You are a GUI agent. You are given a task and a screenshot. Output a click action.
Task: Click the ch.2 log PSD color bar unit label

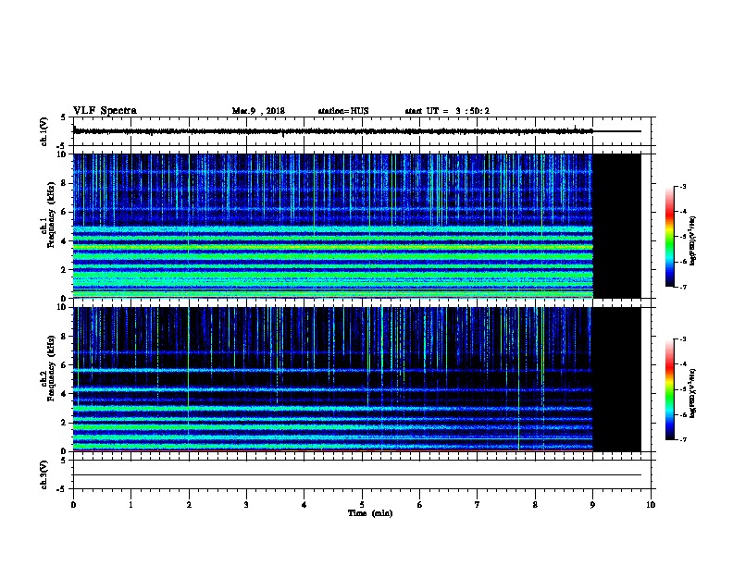point(692,393)
